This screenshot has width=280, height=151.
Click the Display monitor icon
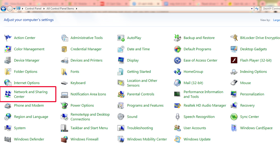point(121,60)
